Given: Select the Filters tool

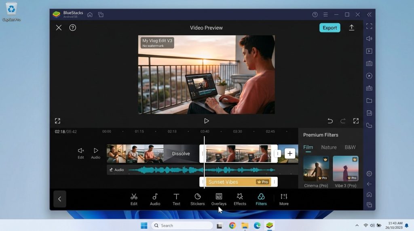Looking at the screenshot, I should click(261, 199).
